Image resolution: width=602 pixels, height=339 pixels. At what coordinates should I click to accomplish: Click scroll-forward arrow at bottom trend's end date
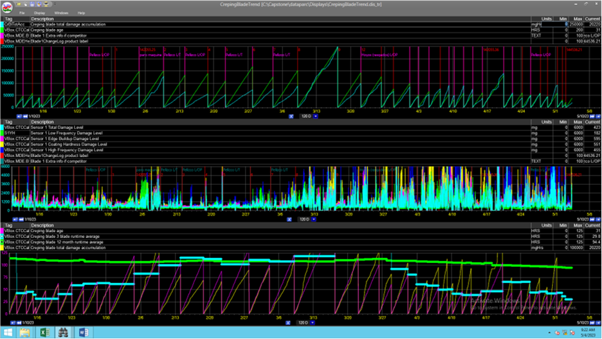pyautogui.click(x=592, y=323)
